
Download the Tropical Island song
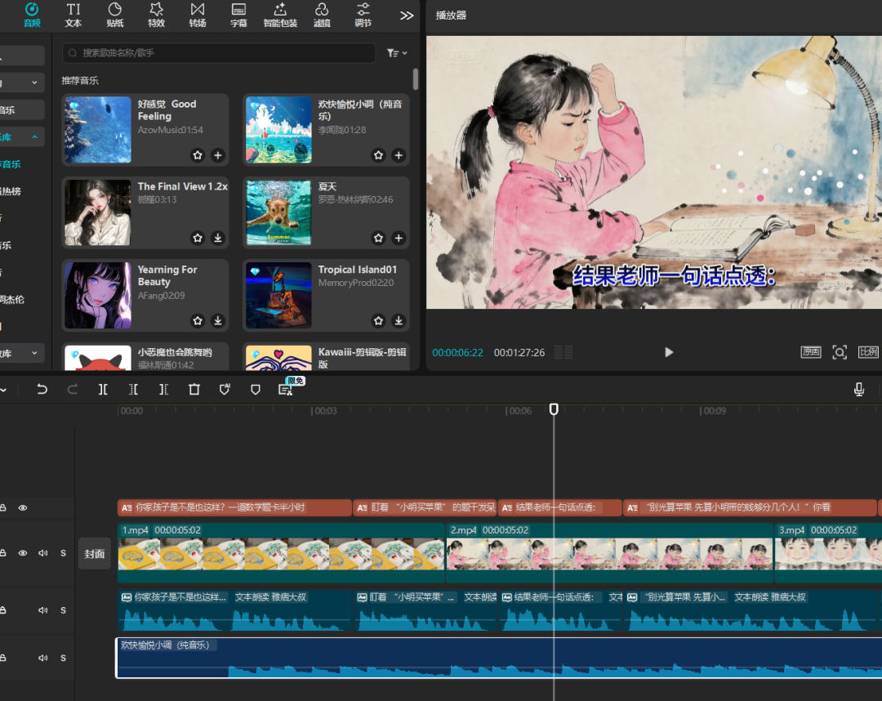[x=399, y=320]
